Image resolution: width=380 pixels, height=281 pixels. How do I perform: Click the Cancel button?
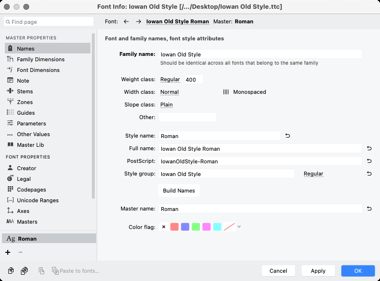(x=278, y=271)
